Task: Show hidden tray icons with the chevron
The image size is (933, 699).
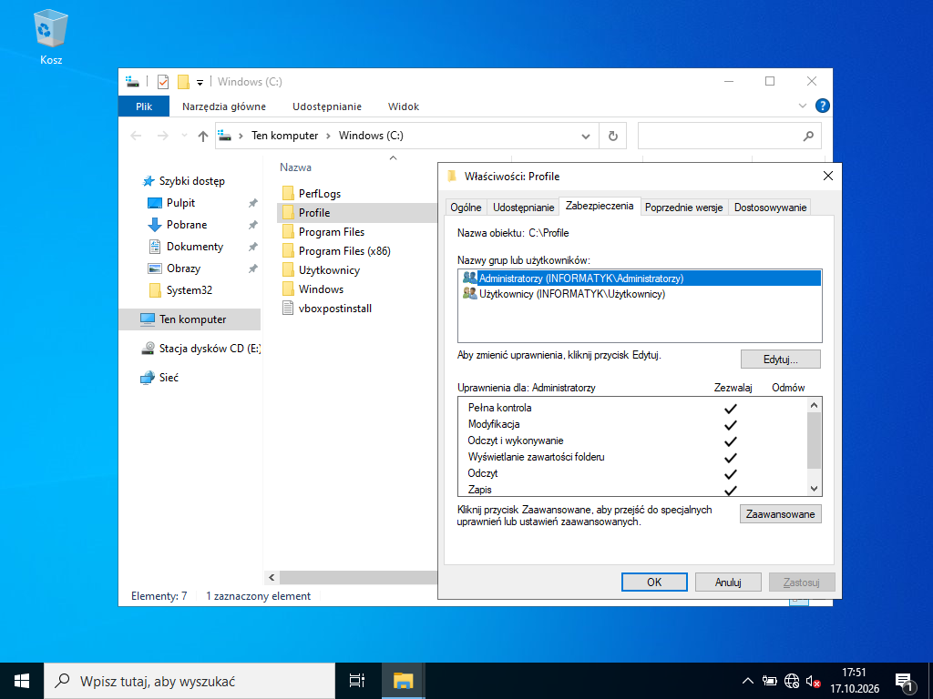Action: [x=748, y=681]
